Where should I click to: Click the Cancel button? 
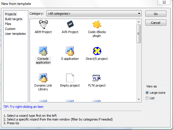tap(156, 23)
